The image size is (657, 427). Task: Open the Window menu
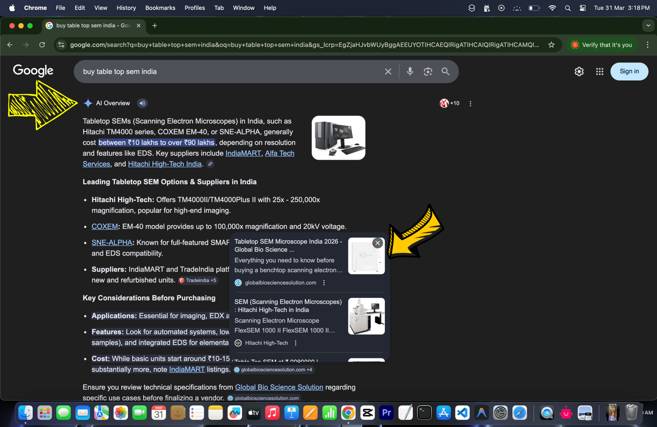[x=244, y=8]
